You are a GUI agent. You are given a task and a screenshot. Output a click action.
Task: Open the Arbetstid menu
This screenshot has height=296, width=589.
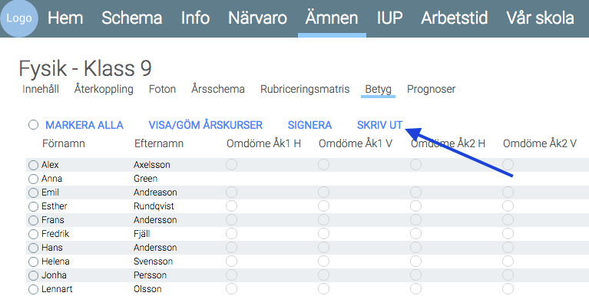point(454,18)
